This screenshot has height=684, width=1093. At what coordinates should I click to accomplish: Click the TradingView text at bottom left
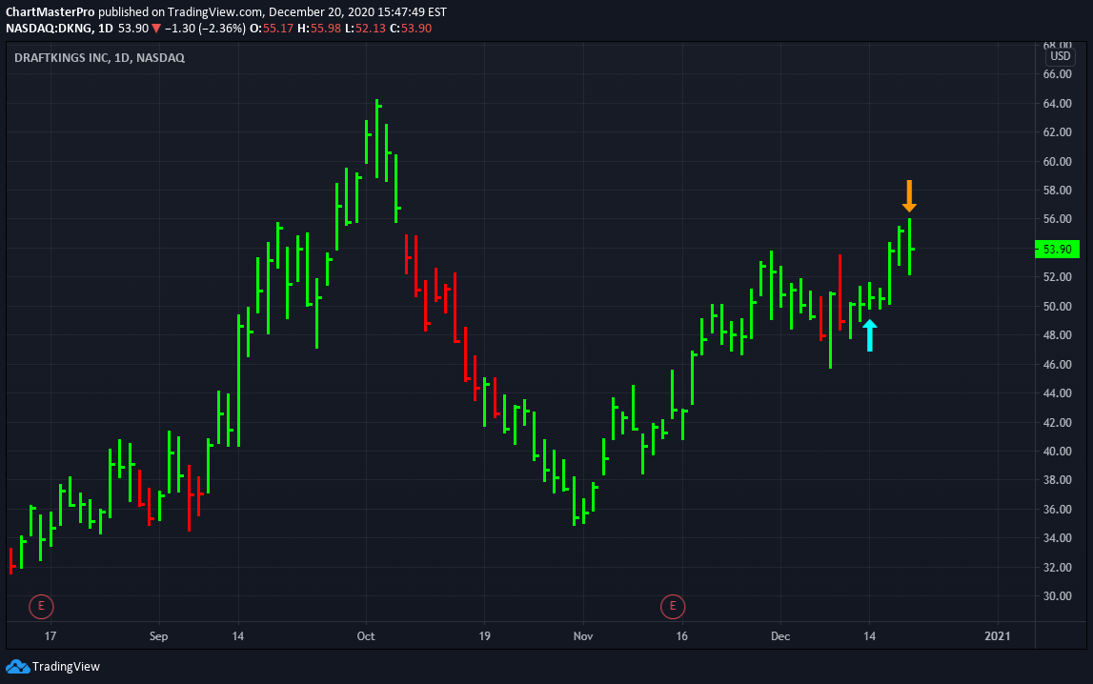click(66, 667)
